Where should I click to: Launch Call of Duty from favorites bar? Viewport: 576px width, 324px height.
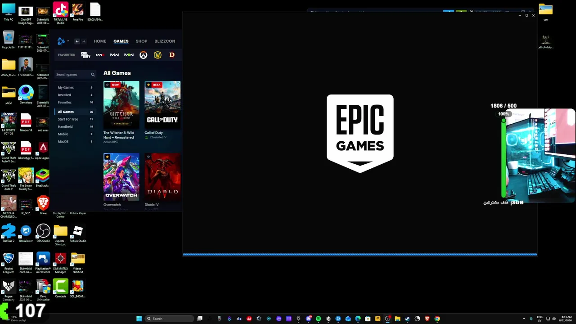[85, 55]
